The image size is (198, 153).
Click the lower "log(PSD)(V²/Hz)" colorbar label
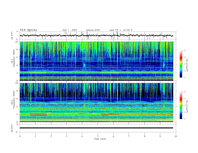pyautogui.click(x=187, y=106)
